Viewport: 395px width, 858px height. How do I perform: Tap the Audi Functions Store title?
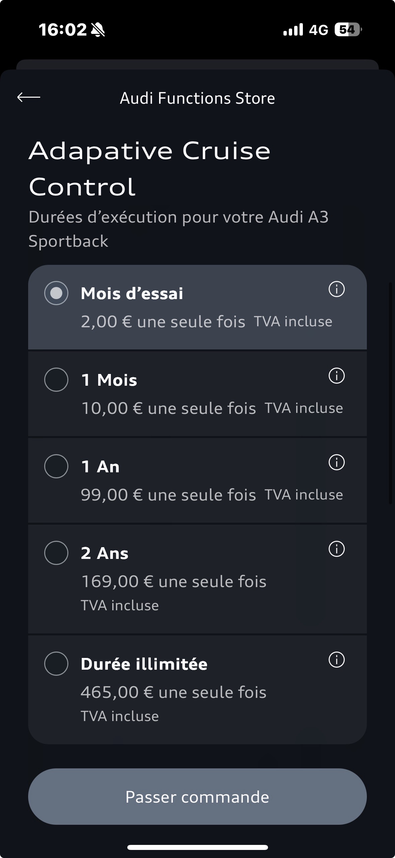[x=197, y=98]
